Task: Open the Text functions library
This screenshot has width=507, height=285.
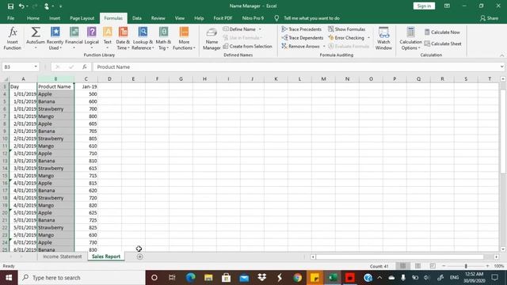Action: (108, 38)
